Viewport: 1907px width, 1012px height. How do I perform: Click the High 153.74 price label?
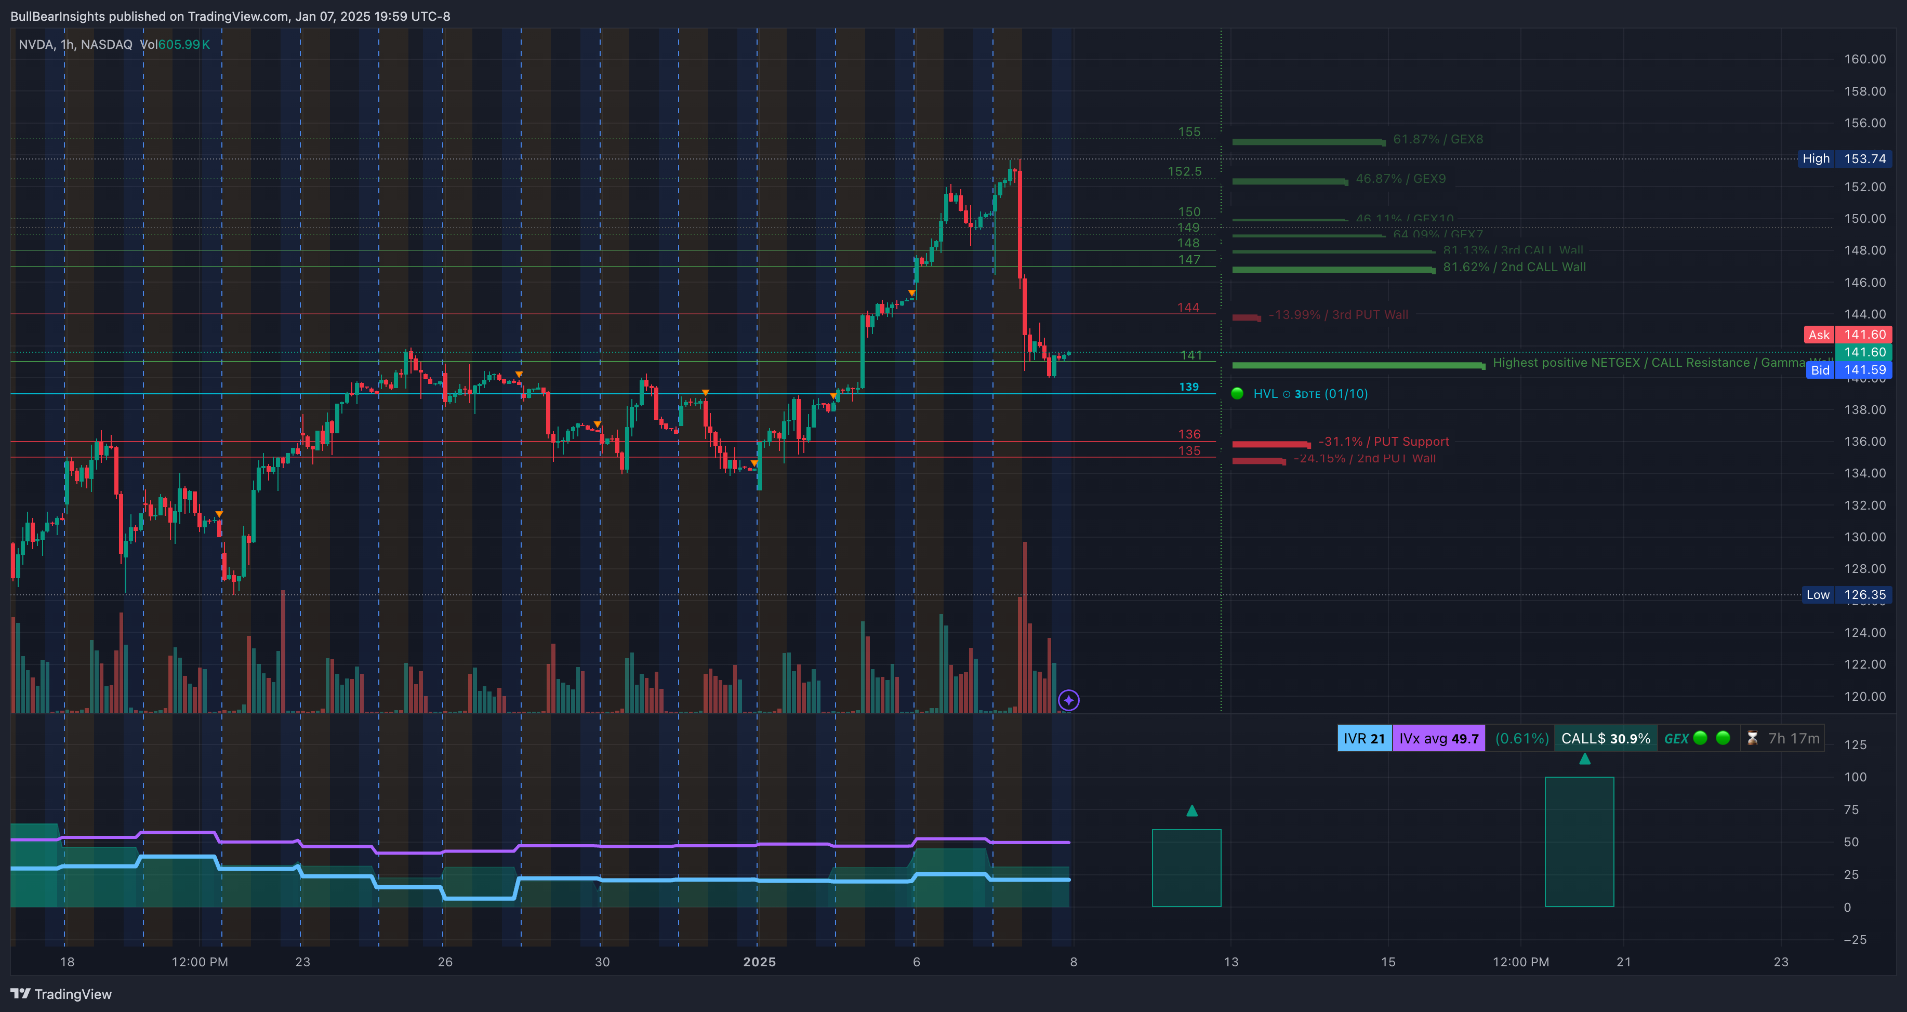pos(1845,158)
